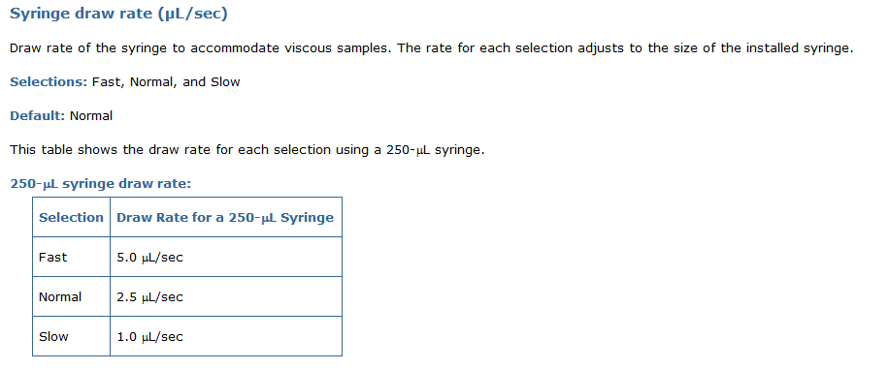Click the sentence starting 'This table shows'
Viewport: 888px width, 370px height.
tap(247, 150)
